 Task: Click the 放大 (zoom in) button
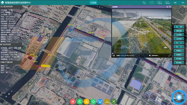(x=179, y=43)
